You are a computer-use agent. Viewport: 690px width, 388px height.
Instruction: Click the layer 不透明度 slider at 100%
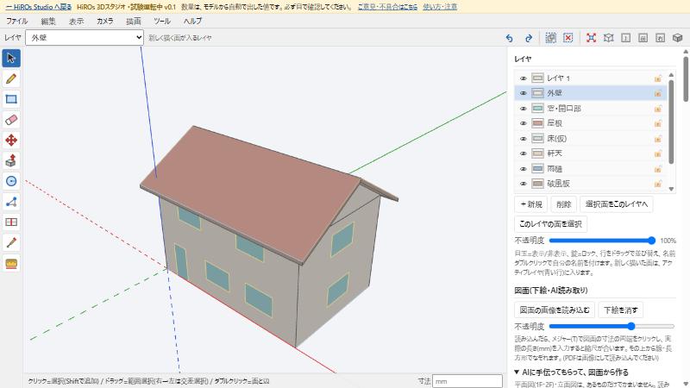point(602,241)
